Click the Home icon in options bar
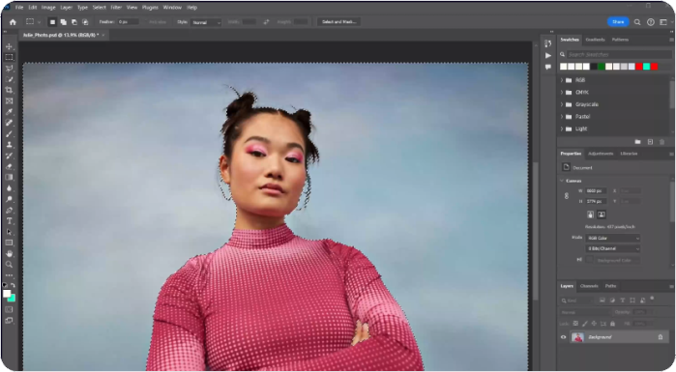 (13, 22)
